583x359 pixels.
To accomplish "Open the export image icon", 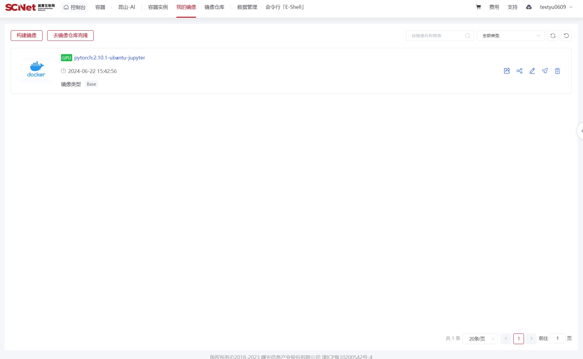I will [x=507, y=71].
